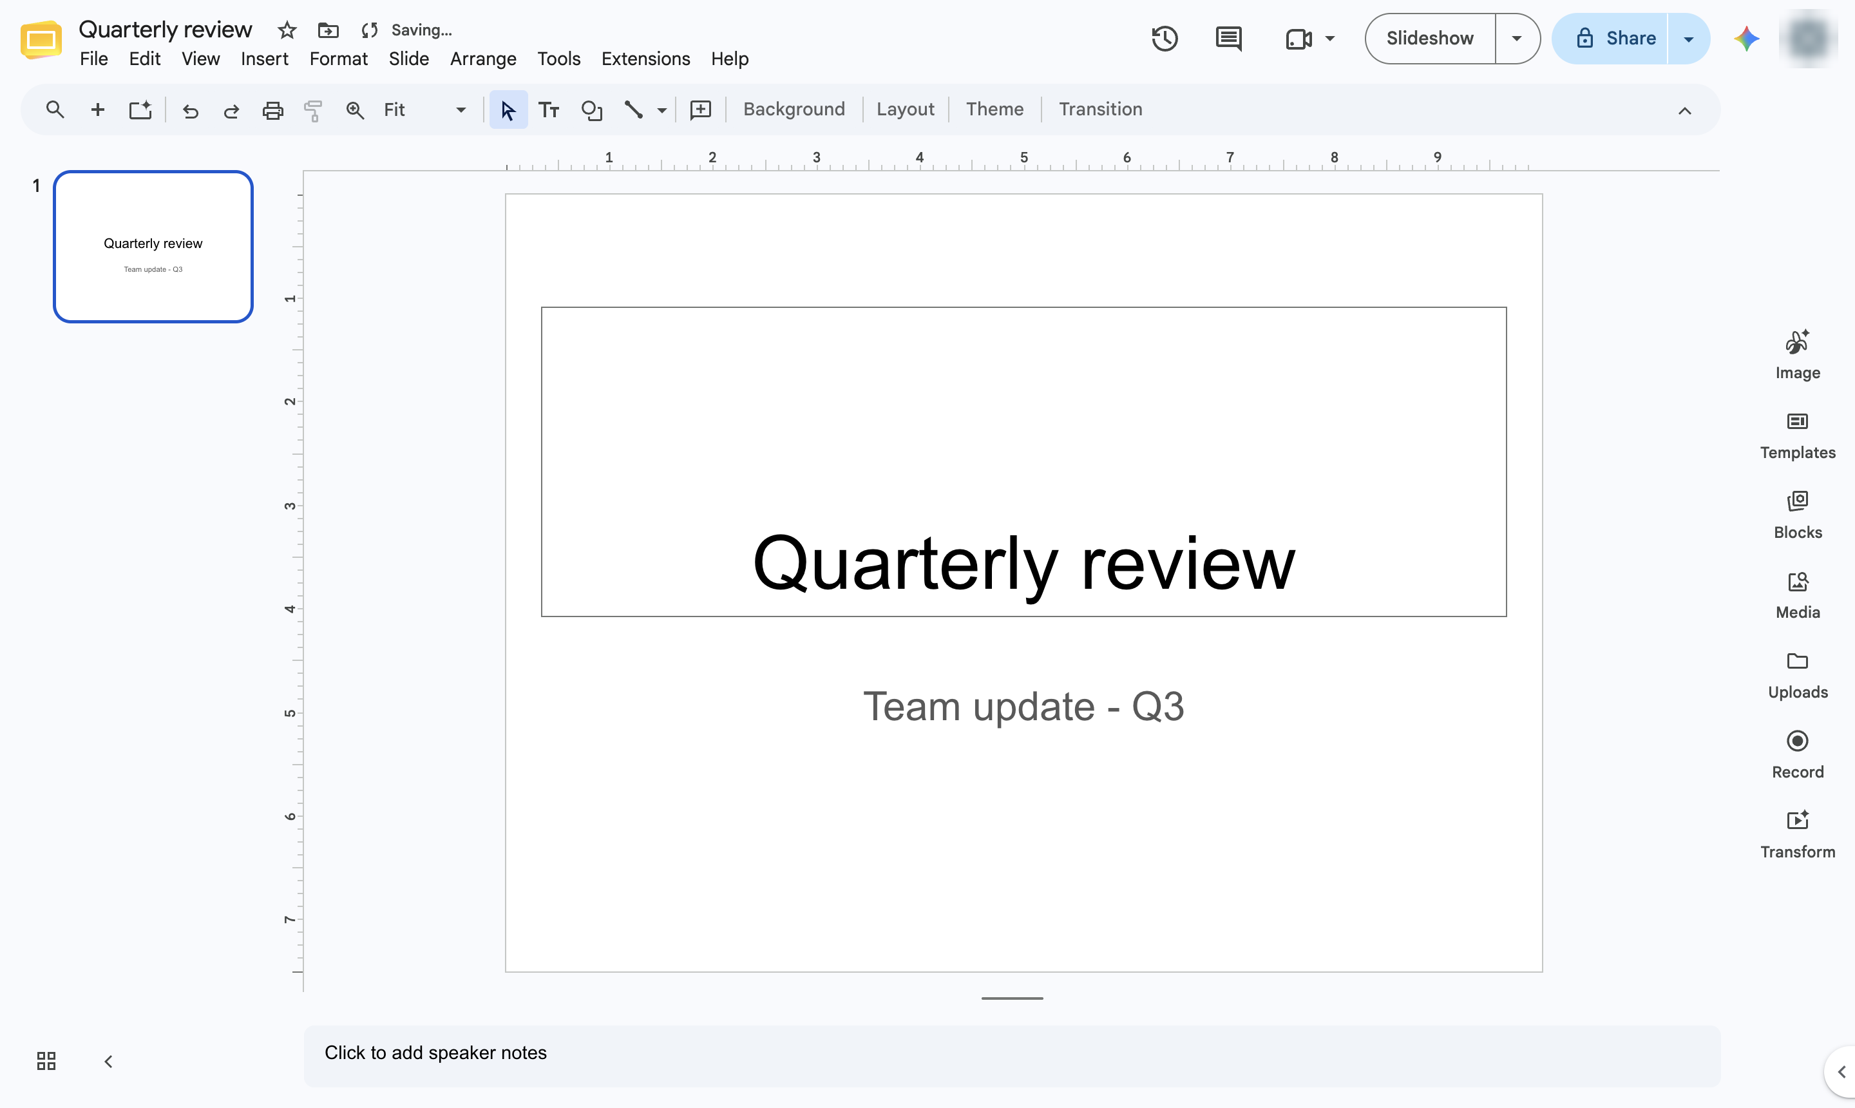This screenshot has width=1855, height=1108.
Task: Redo the last action
Action: tap(231, 111)
